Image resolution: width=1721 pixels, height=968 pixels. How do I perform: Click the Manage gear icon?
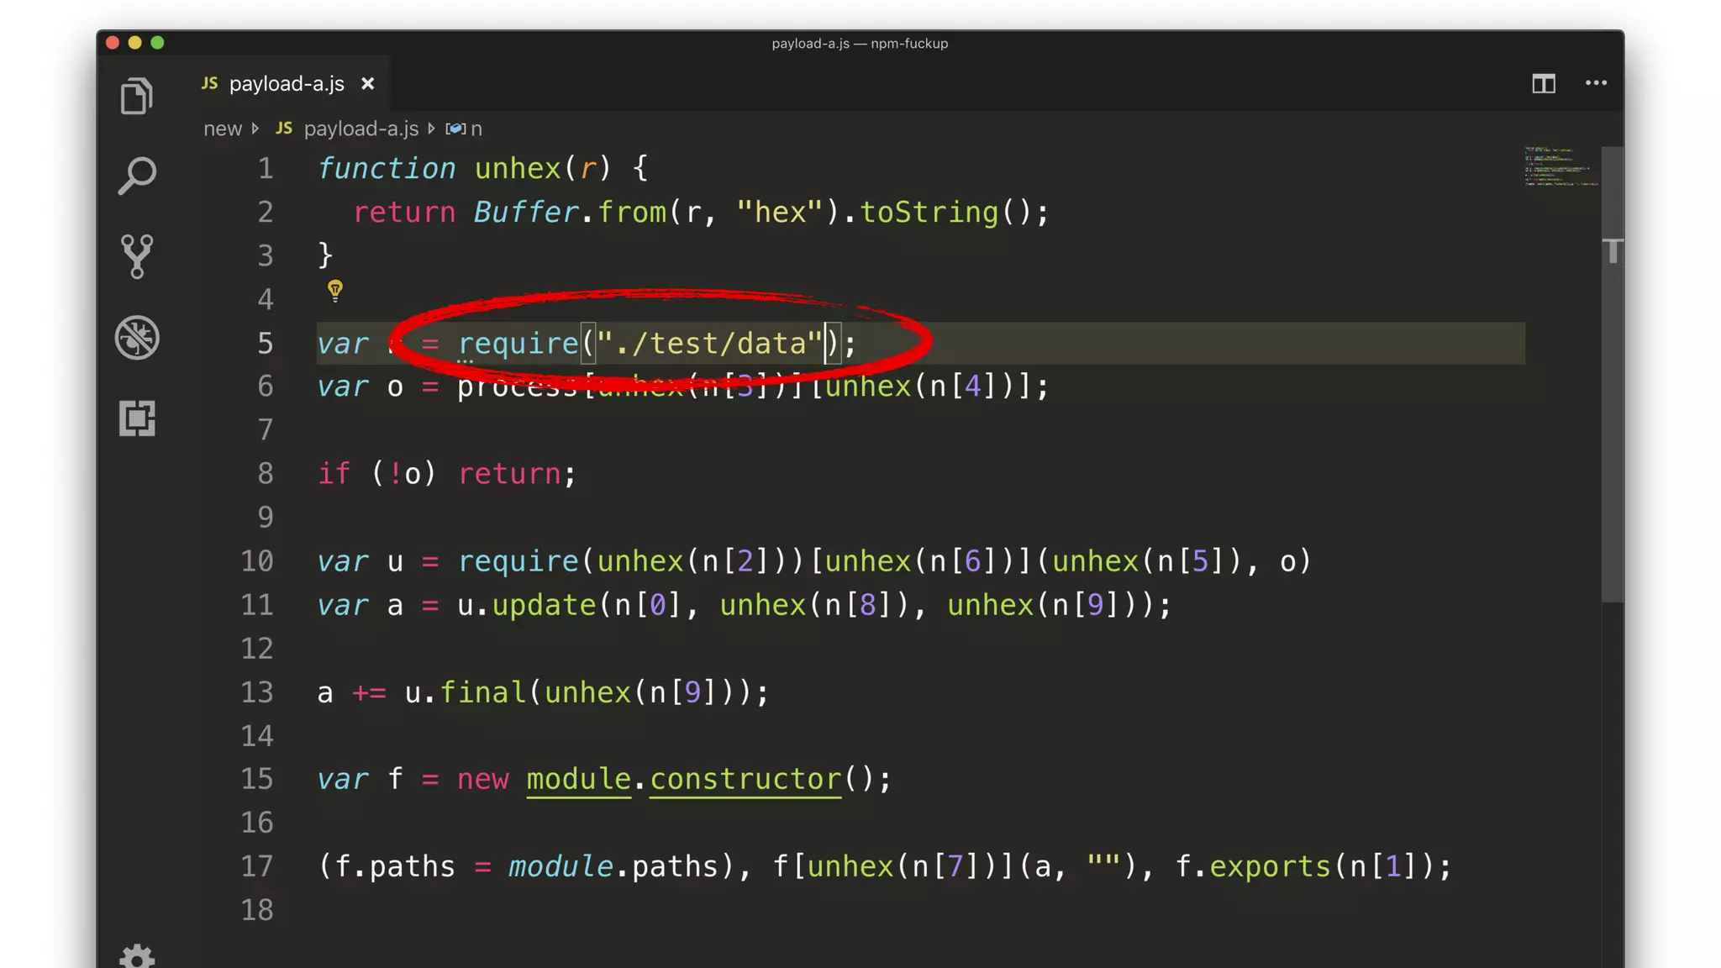coord(137,956)
